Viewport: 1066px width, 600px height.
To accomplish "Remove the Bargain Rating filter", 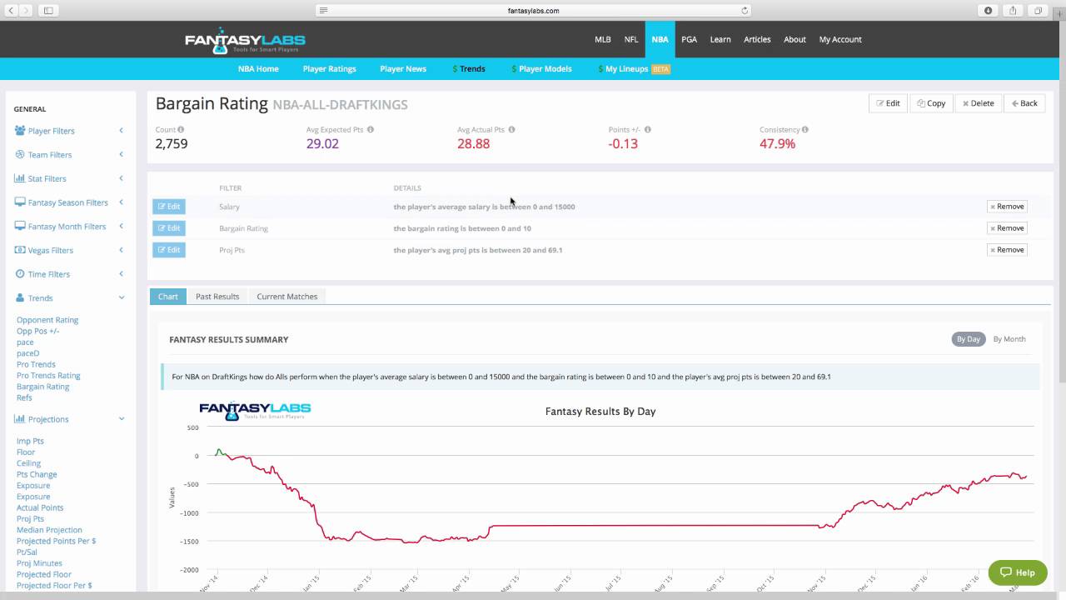I will (x=1007, y=228).
